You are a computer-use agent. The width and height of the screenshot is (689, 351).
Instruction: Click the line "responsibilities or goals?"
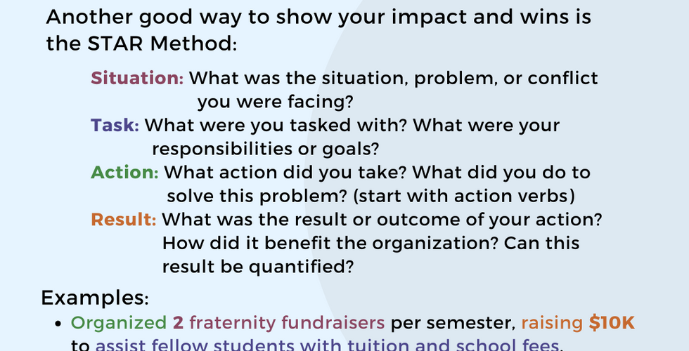[266, 149]
